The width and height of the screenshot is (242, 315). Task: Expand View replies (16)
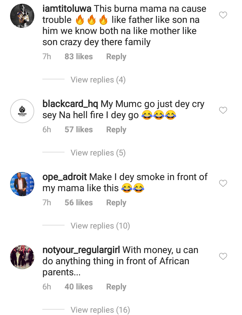100,310
